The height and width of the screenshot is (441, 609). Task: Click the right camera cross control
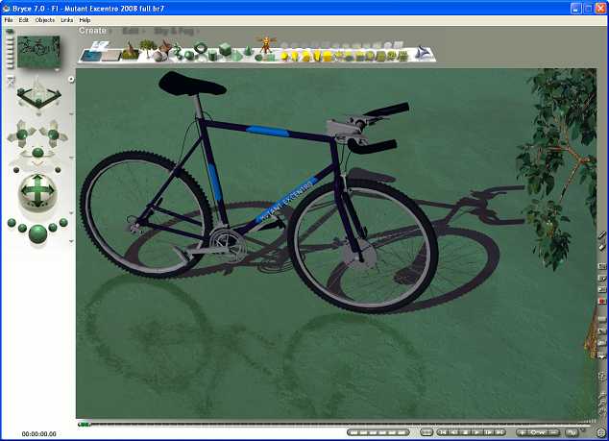click(x=54, y=135)
